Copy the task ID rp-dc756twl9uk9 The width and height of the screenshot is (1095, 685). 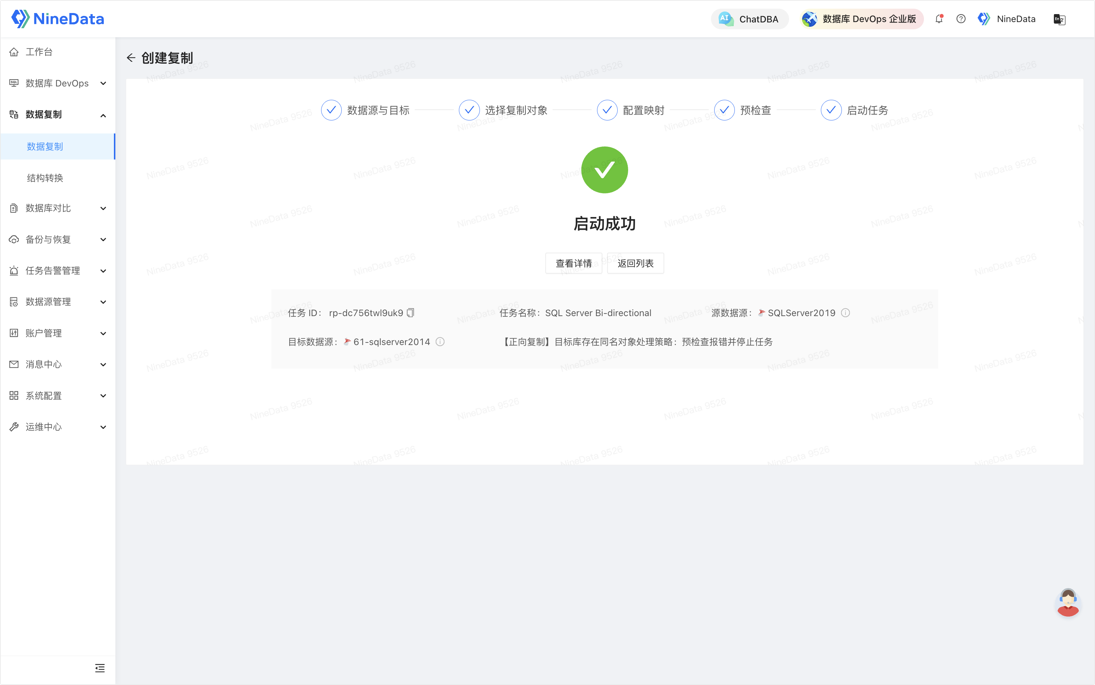[410, 312]
